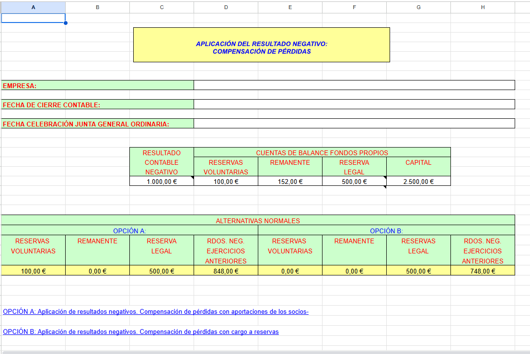The width and height of the screenshot is (530, 354).
Task: Click the yellow title box Aplicación del Resultado Negativo
Action: (262, 45)
